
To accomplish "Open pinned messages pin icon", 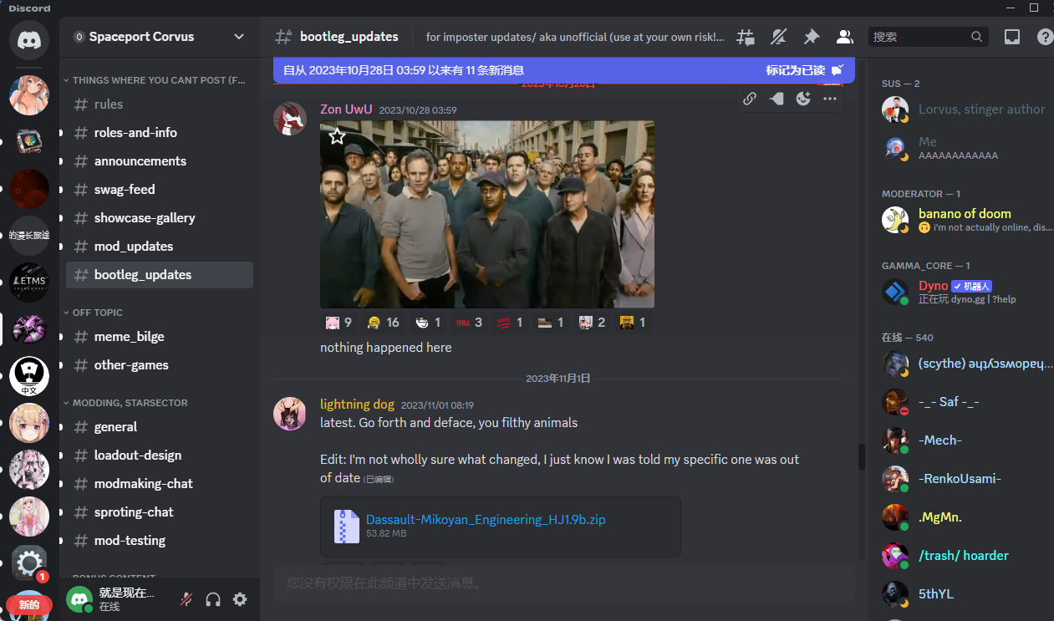I will point(811,37).
